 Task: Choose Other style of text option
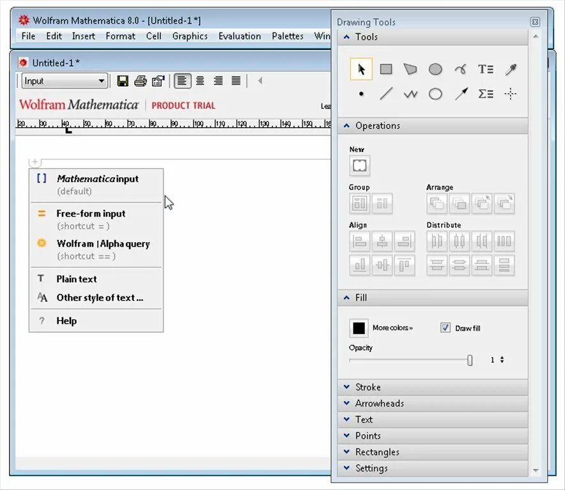(x=97, y=298)
